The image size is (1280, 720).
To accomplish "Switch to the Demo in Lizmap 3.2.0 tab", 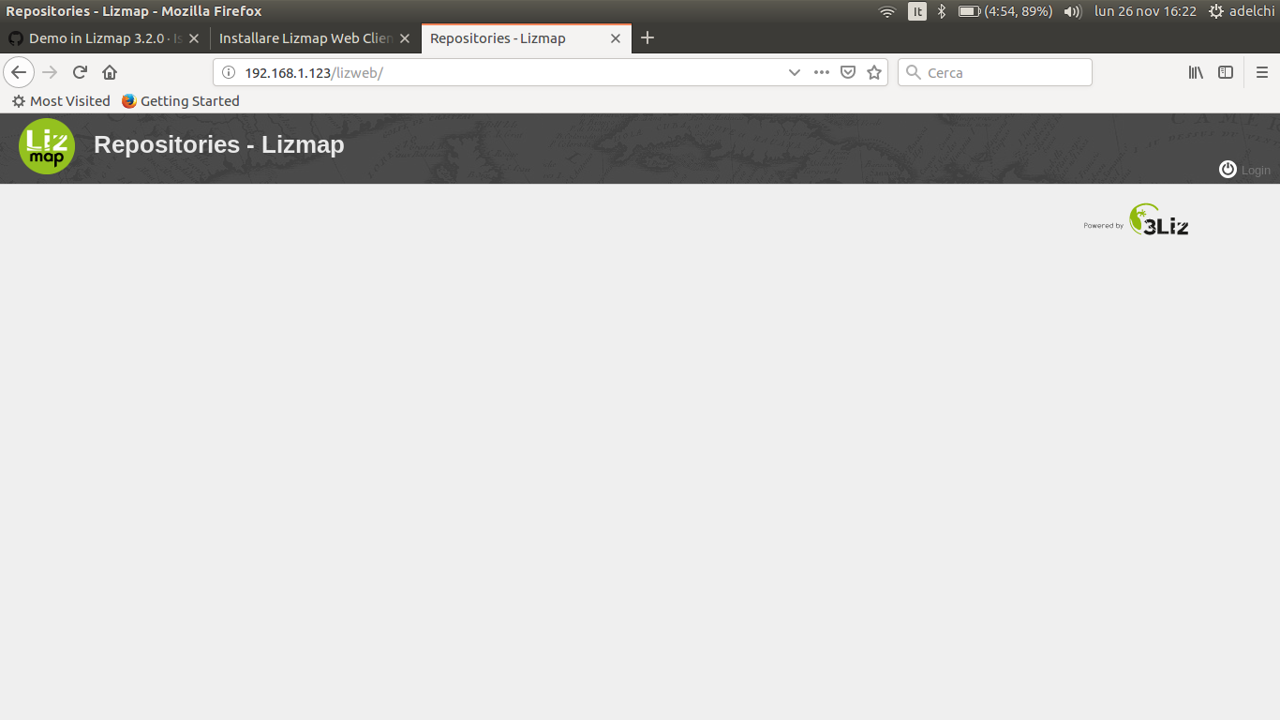I will point(103,38).
